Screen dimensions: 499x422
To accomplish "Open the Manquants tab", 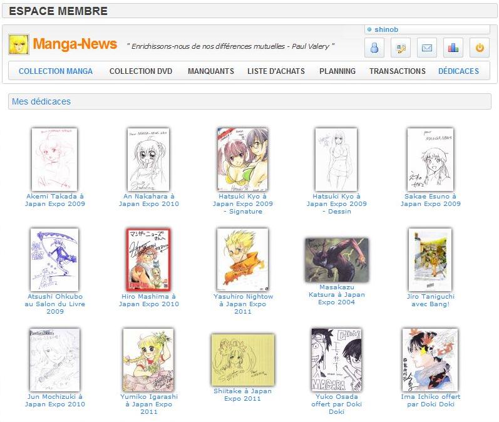I will 210,71.
